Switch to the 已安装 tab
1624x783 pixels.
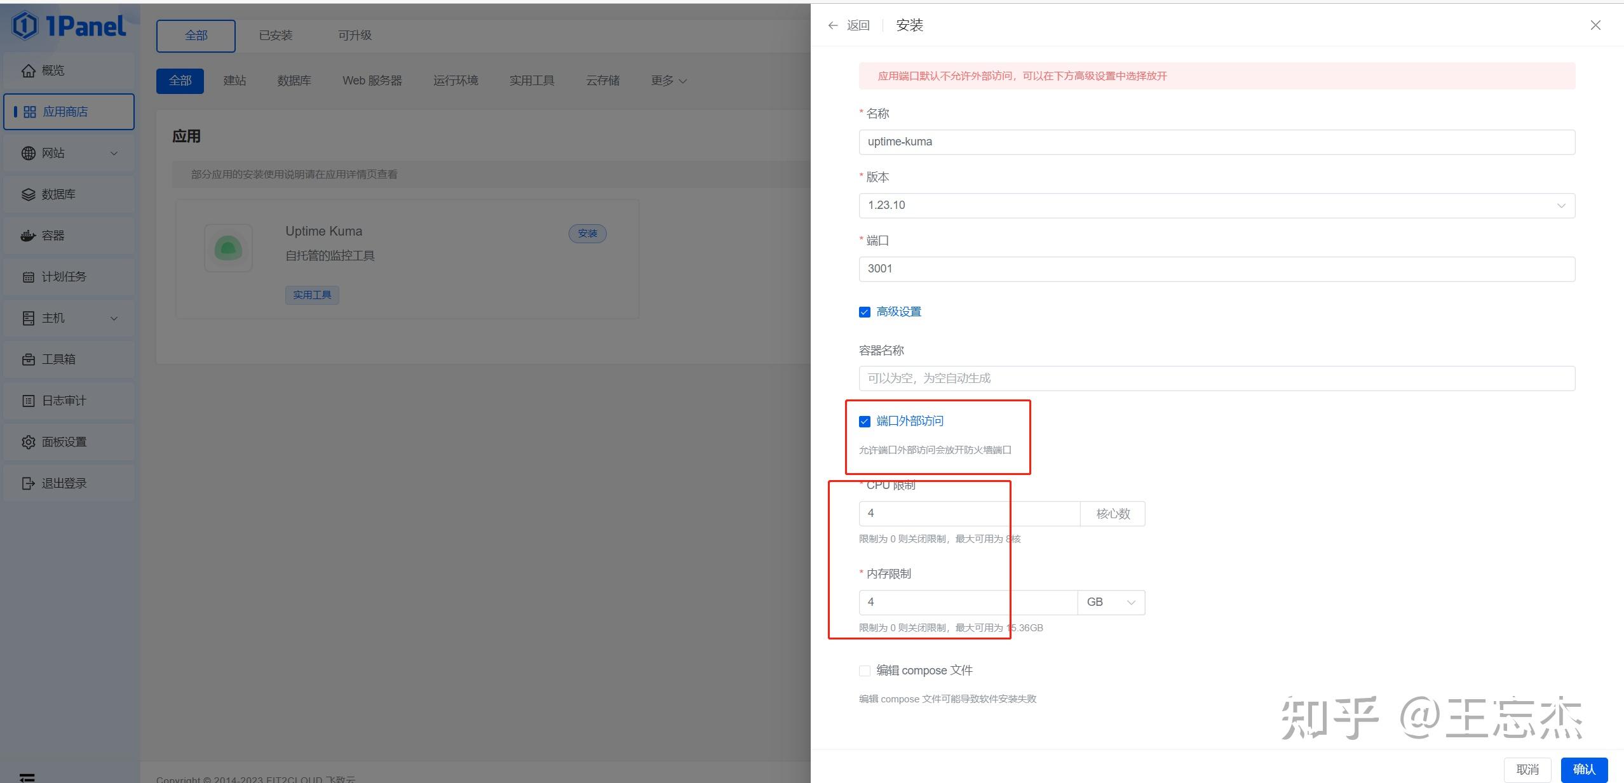click(x=276, y=36)
